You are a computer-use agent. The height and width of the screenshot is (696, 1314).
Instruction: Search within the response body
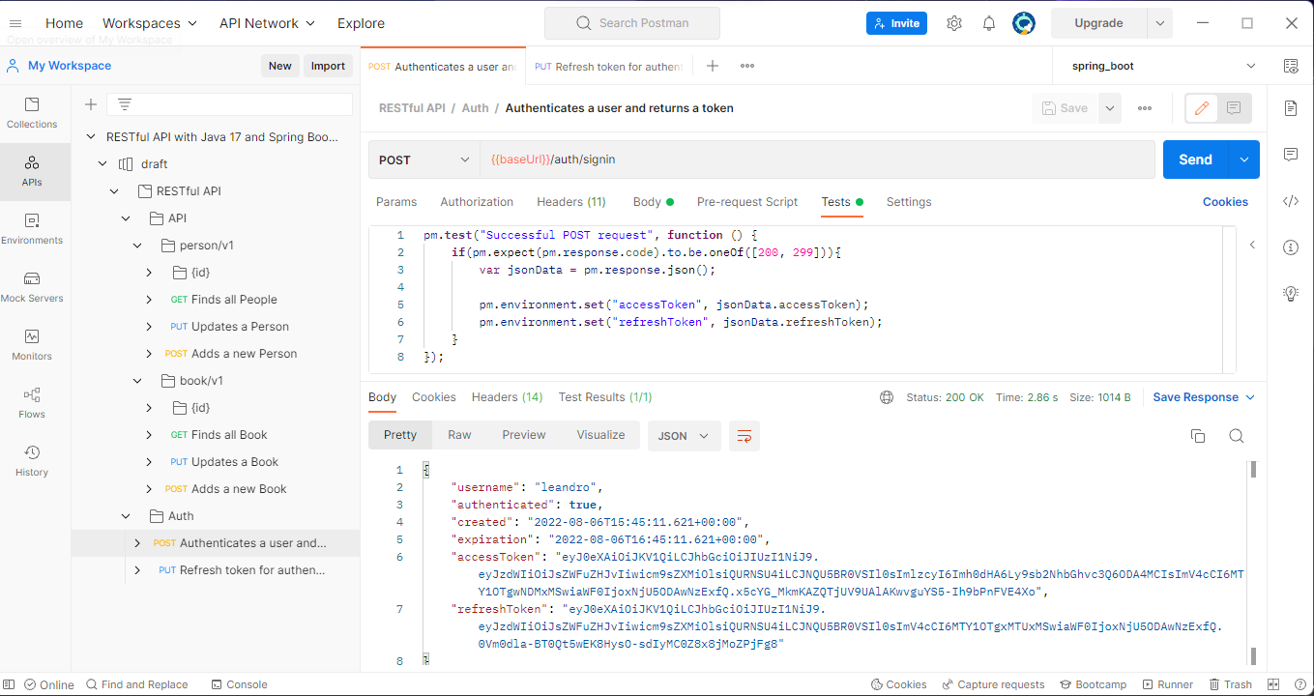[x=1236, y=436]
